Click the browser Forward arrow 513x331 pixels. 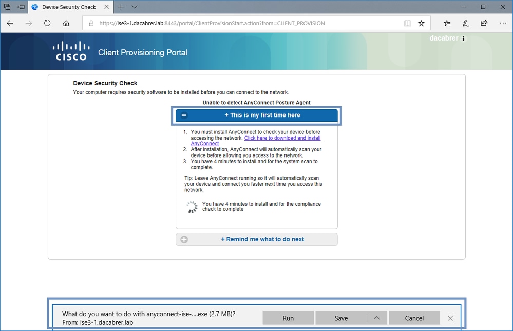[x=29, y=23]
